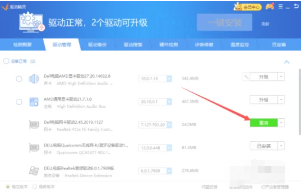Check the AMD High Definition Audio driver row

pos(19,79)
